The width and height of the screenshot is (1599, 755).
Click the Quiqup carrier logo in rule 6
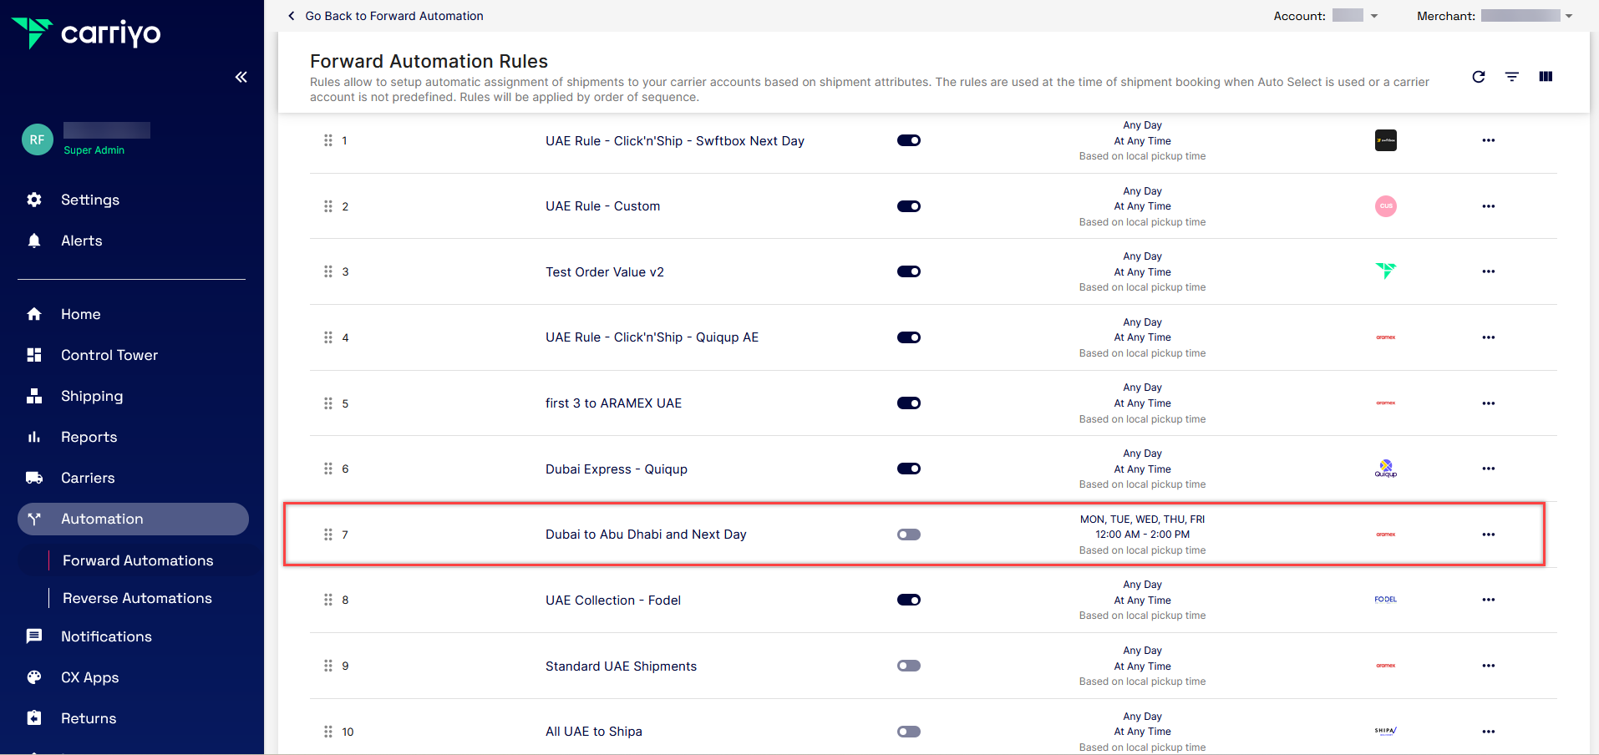pos(1385,469)
